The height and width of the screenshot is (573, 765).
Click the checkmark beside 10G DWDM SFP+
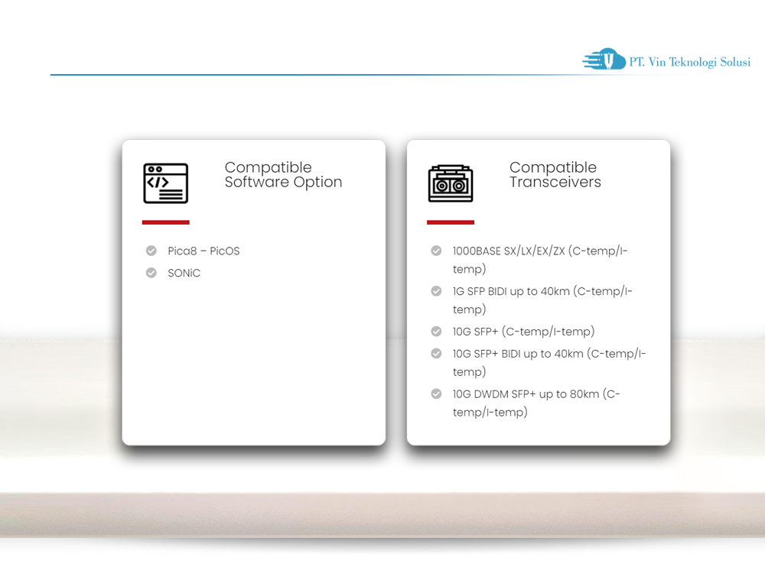pyautogui.click(x=436, y=394)
